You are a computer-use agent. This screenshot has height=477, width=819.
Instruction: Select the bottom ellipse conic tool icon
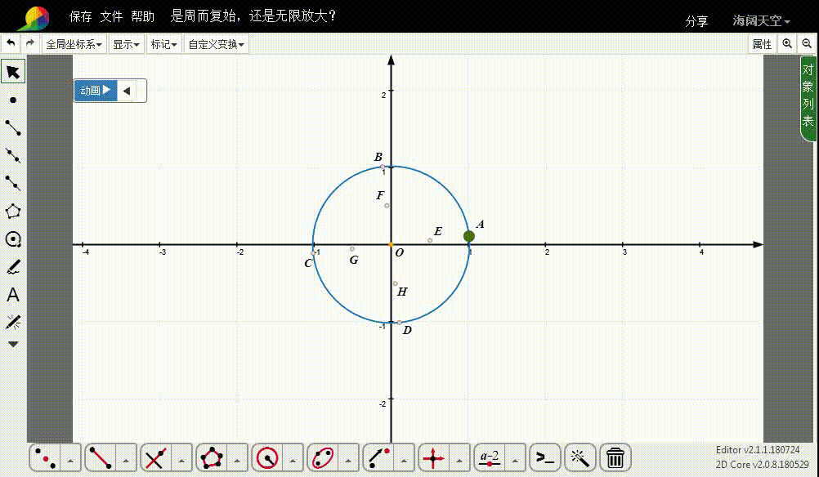click(323, 457)
